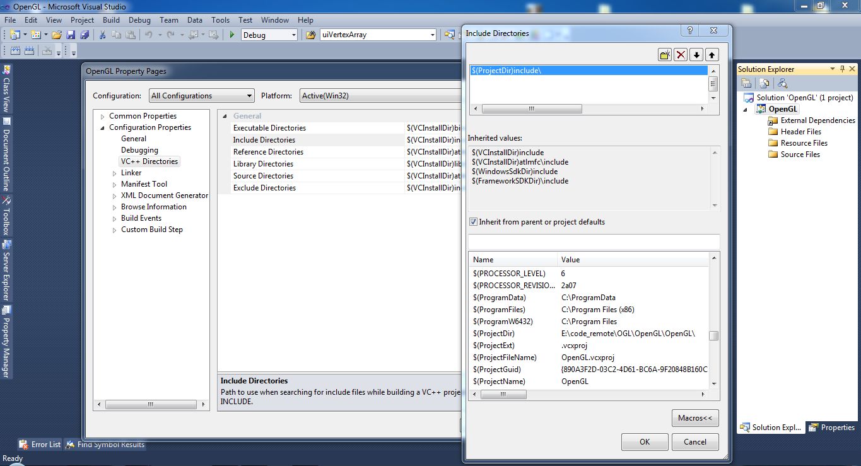Viewport: 861px width, 466px height.
Task: Expand the Linker tree node
Action: [114, 173]
